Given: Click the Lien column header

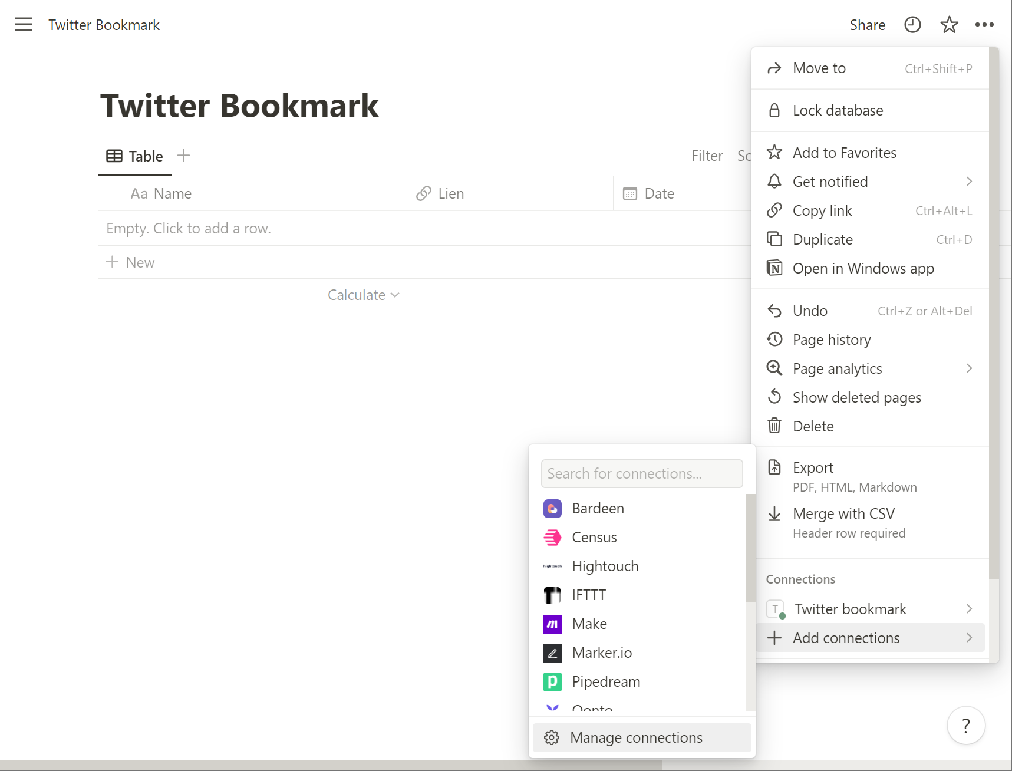Looking at the screenshot, I should click(x=510, y=193).
